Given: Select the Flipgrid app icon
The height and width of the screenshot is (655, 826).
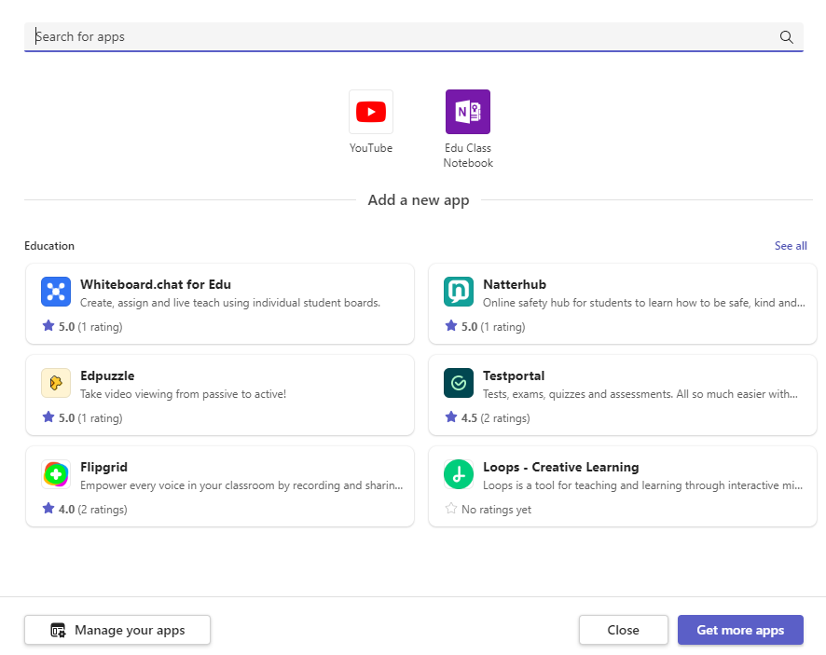Looking at the screenshot, I should pos(56,474).
